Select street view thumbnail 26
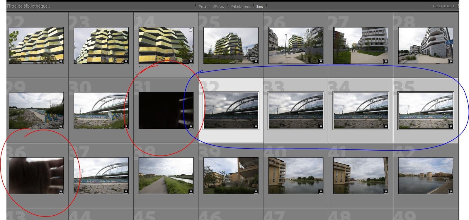The height and width of the screenshot is (220, 469). [296, 46]
